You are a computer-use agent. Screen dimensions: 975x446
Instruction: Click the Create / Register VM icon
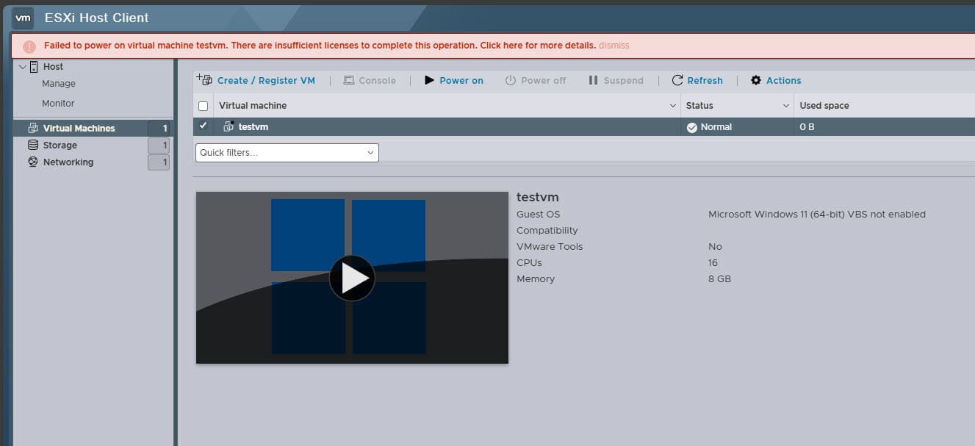tap(204, 80)
